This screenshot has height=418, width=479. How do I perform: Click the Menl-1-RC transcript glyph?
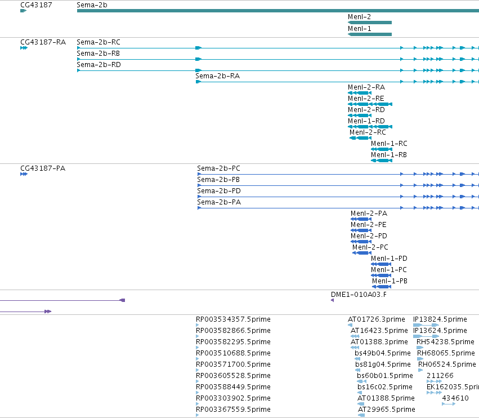[x=382, y=149]
